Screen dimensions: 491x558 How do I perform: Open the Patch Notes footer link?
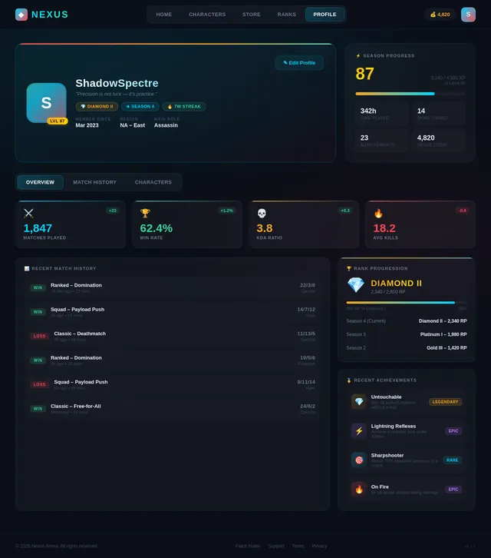[x=247, y=546]
